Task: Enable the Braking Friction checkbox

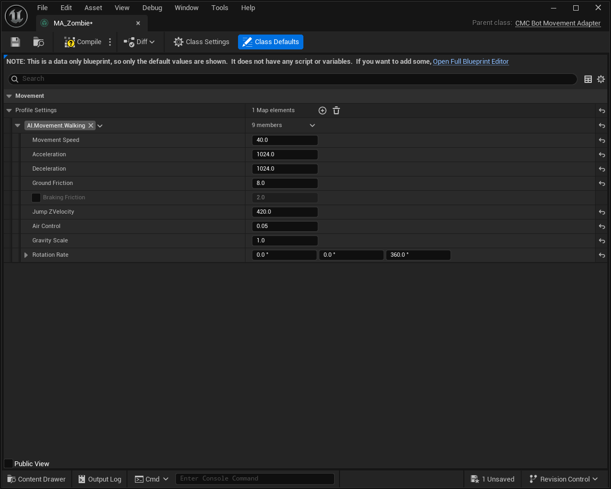Action: point(36,198)
